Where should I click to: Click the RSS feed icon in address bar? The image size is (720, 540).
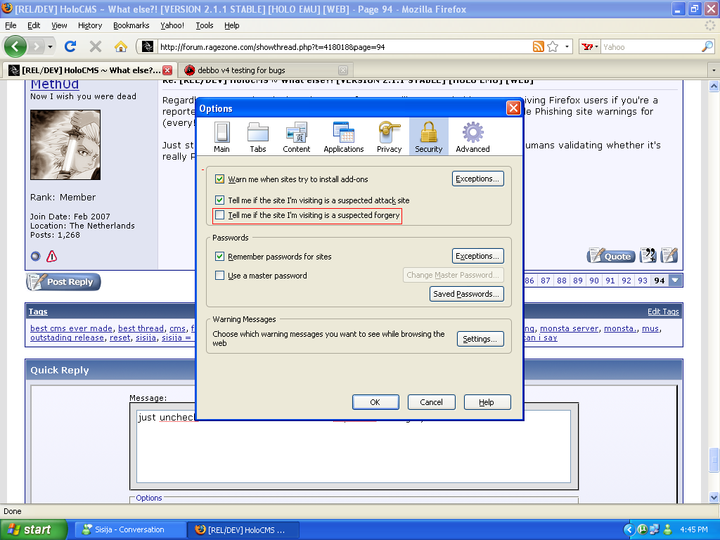pos(538,47)
